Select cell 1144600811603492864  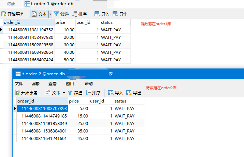tap(29, 52)
